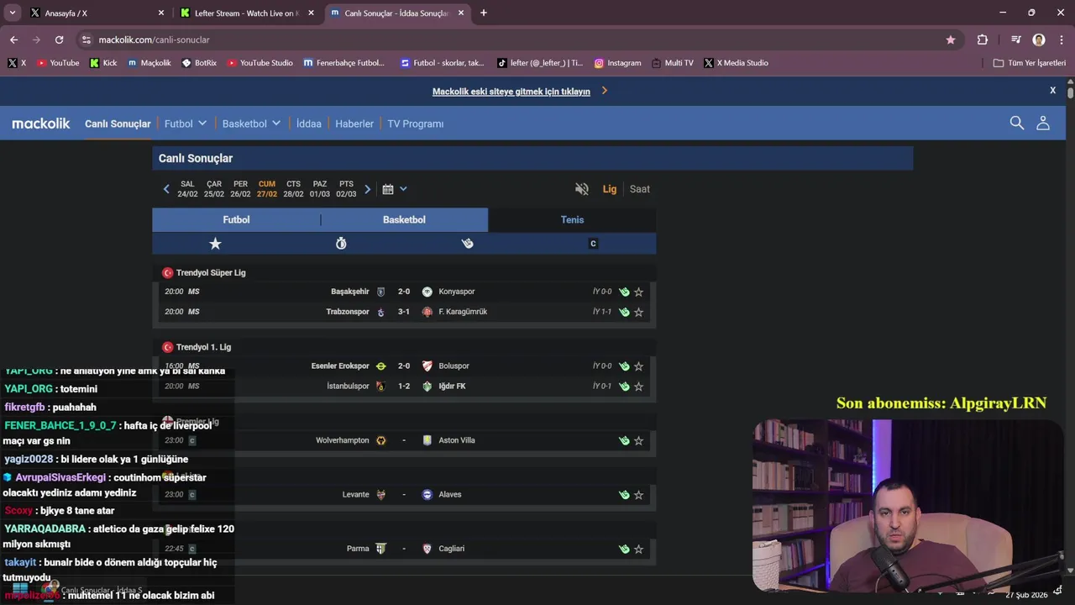Sort matches by Lig

point(610,189)
